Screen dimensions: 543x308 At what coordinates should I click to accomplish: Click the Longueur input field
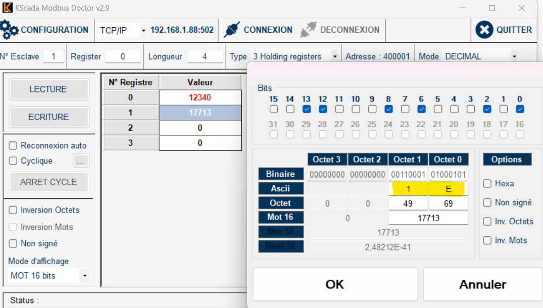click(x=205, y=57)
